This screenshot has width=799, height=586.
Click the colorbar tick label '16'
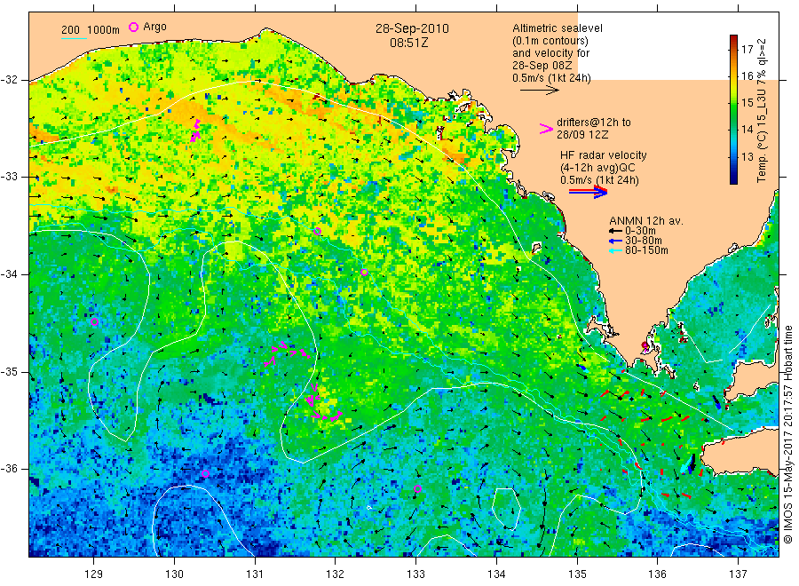point(747,76)
